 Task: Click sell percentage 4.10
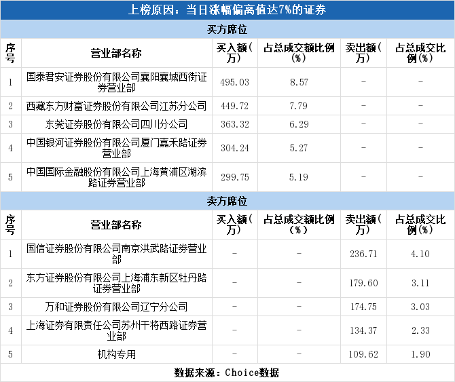(x=420, y=254)
